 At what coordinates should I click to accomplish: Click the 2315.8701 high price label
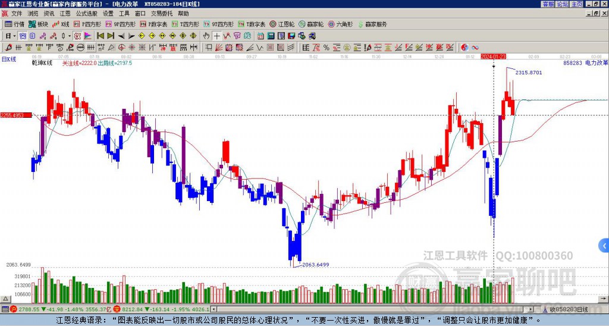pos(529,73)
